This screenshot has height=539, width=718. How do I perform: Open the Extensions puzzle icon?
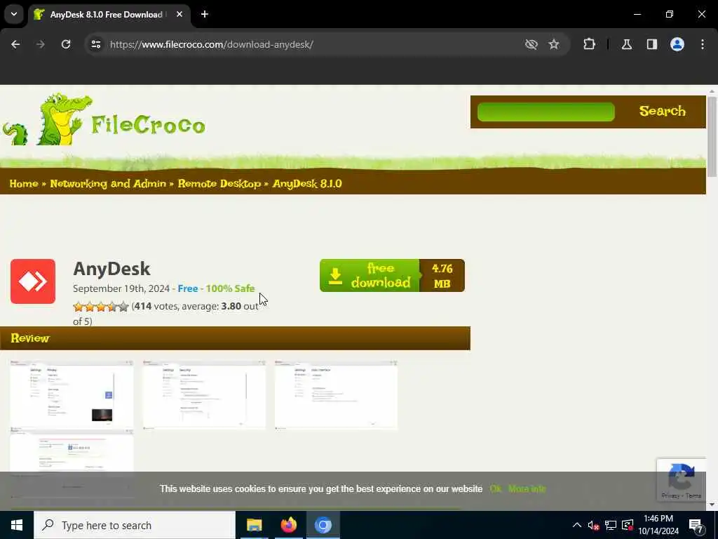589,44
